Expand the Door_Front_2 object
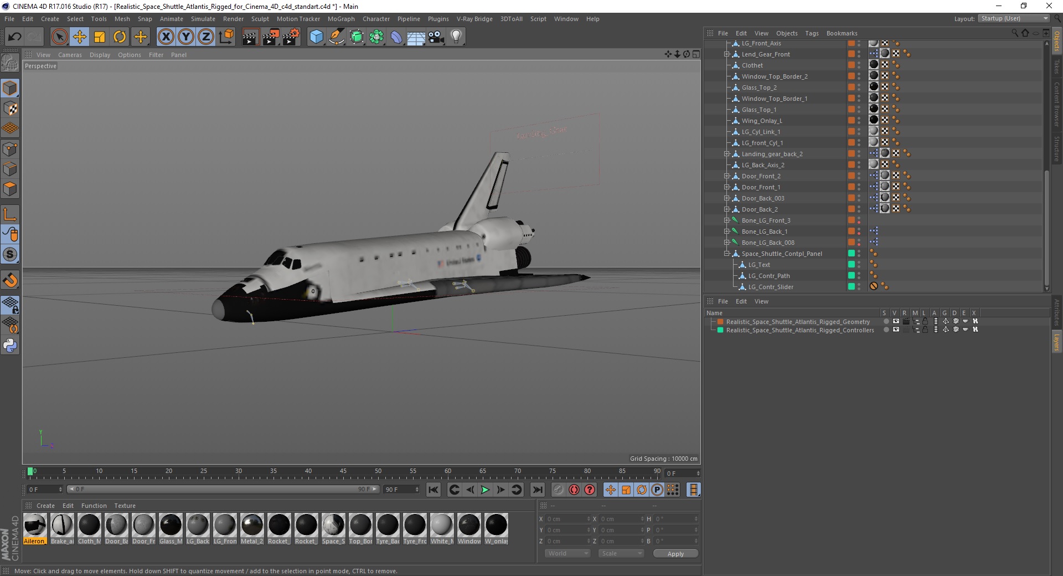Image resolution: width=1063 pixels, height=576 pixels. pyautogui.click(x=727, y=176)
